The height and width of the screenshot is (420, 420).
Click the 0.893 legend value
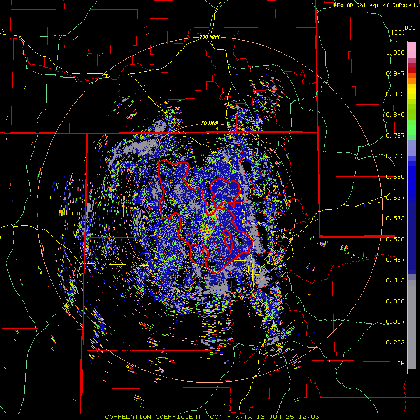coord(395,94)
